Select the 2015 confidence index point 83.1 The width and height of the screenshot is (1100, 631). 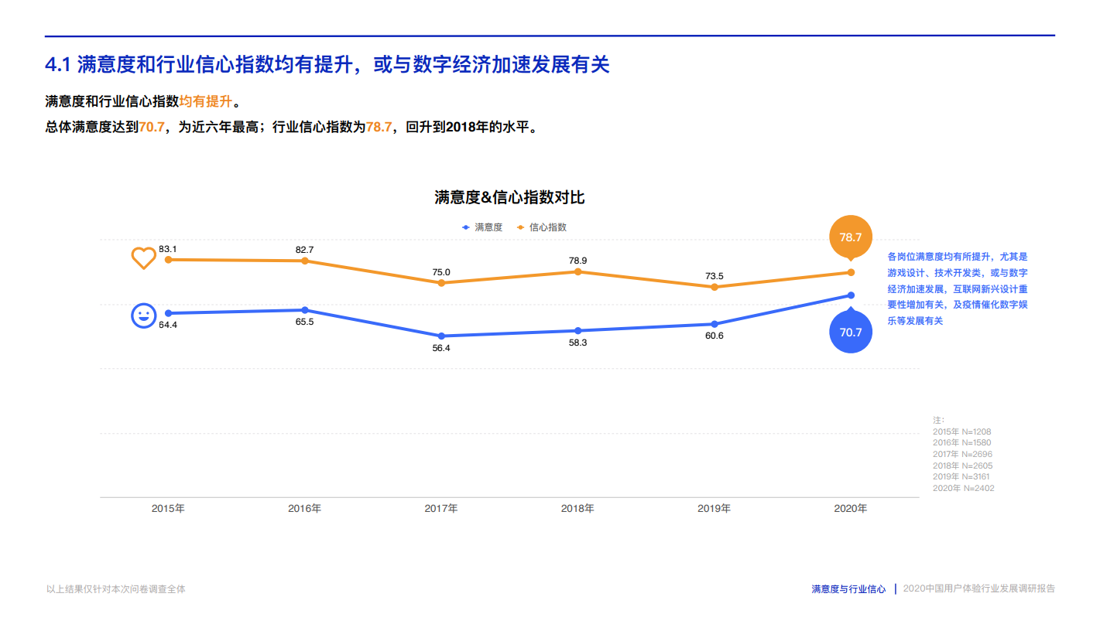click(168, 260)
